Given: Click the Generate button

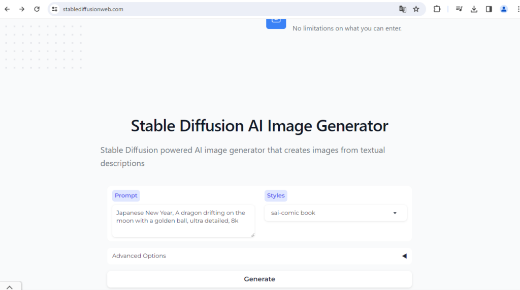Looking at the screenshot, I should click(259, 279).
